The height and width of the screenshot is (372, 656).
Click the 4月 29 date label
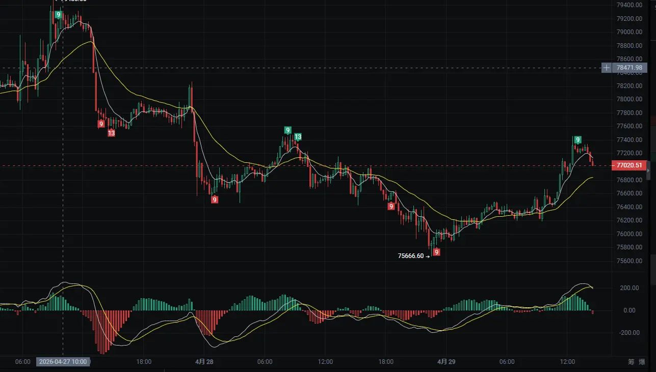pos(446,362)
